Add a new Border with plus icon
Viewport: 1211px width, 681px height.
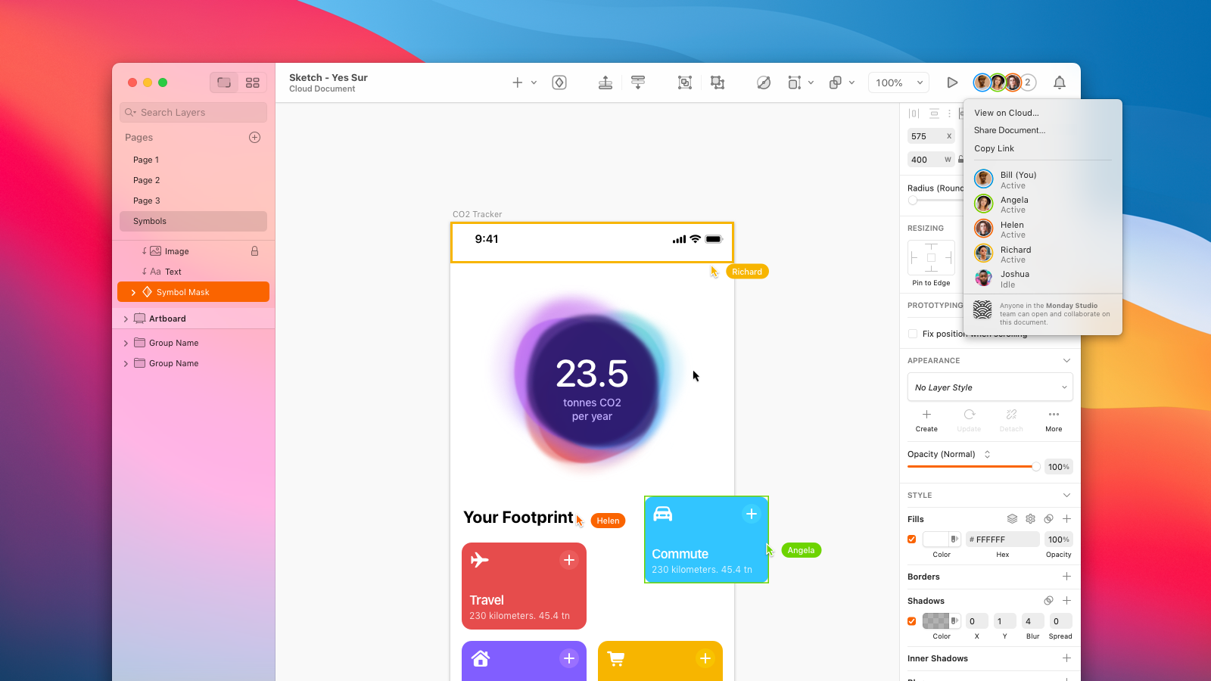[x=1066, y=577]
